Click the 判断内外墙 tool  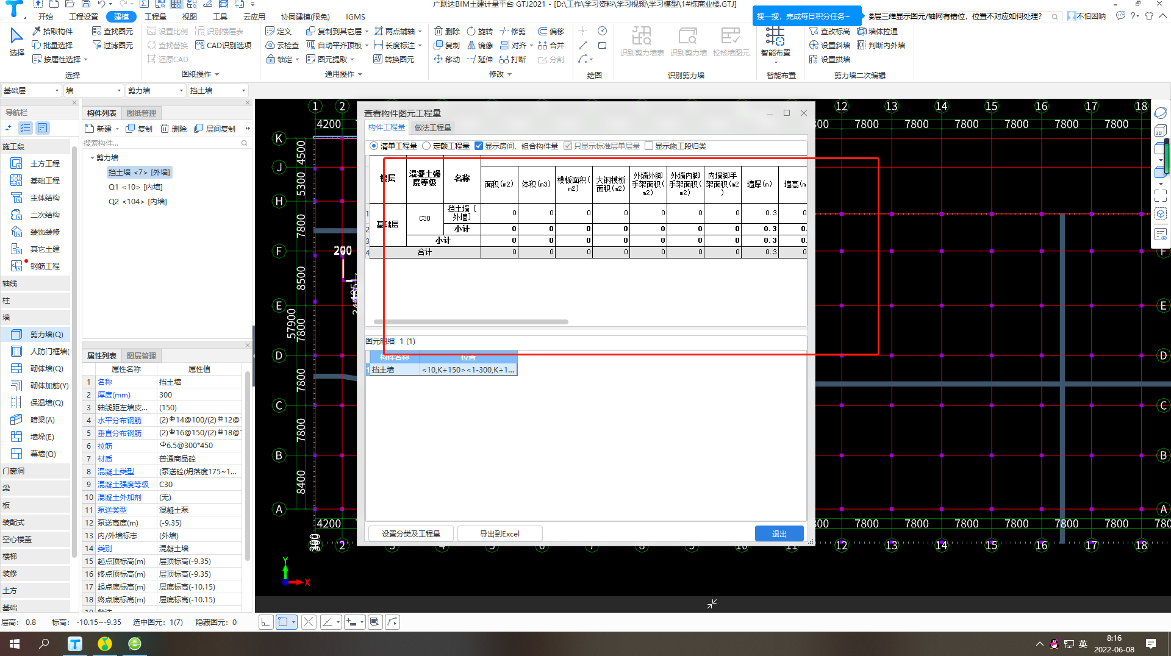point(881,45)
